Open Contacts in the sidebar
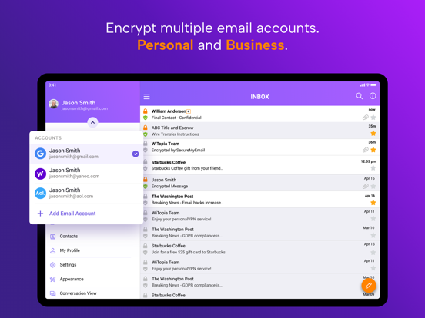Image resolution: width=425 pixels, height=318 pixels. (x=69, y=236)
